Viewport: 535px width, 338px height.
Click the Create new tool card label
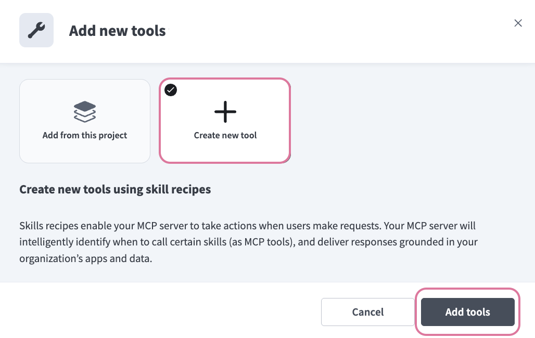coord(225,135)
